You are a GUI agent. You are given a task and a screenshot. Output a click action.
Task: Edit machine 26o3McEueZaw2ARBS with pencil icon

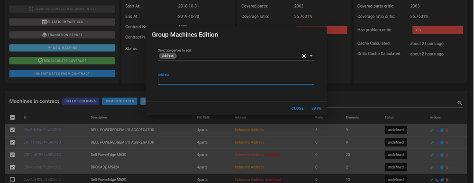[x=432, y=130]
